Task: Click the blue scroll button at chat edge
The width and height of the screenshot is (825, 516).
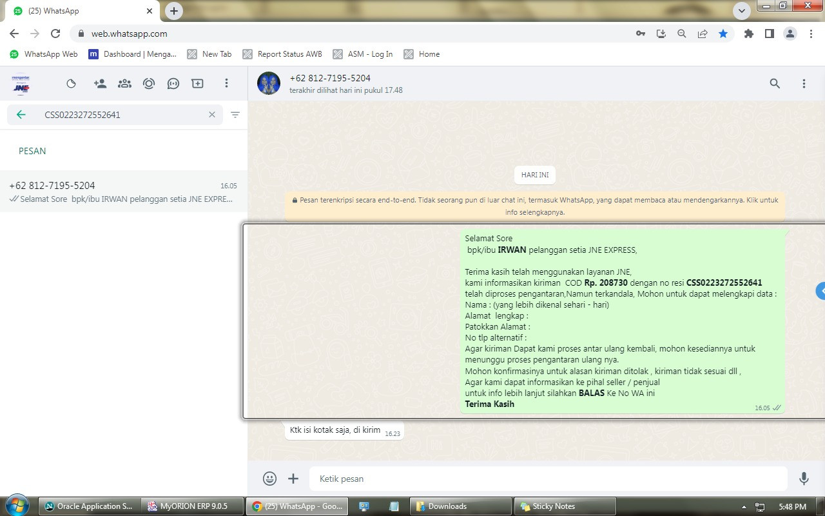Action: pyautogui.click(x=820, y=291)
